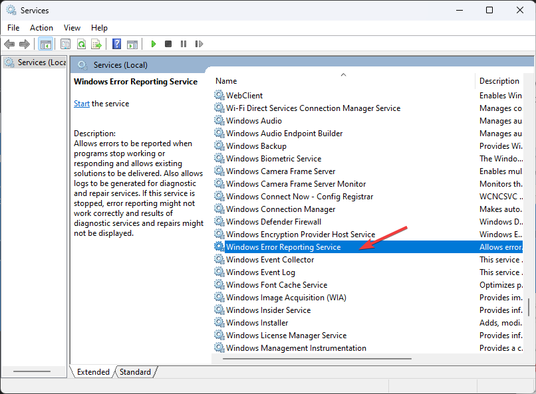The height and width of the screenshot is (394, 536).
Task: Click the Stop Service toolbar icon
Action: [x=168, y=44]
